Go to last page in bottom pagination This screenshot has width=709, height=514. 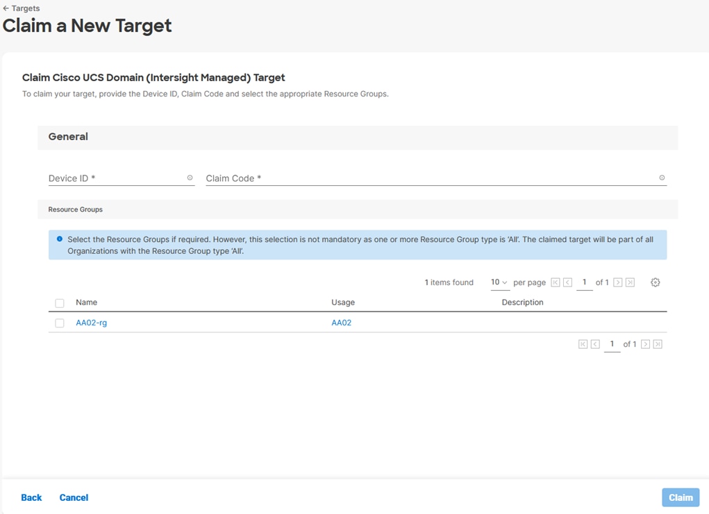pos(658,344)
